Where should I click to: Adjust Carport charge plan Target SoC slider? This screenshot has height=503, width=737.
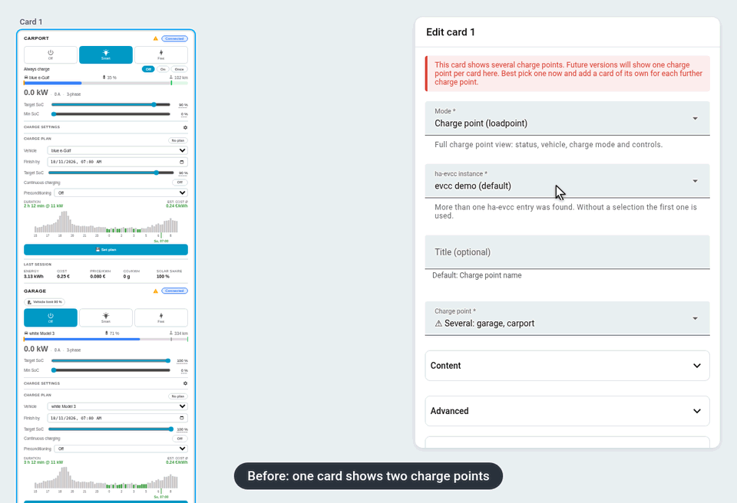pos(111,173)
